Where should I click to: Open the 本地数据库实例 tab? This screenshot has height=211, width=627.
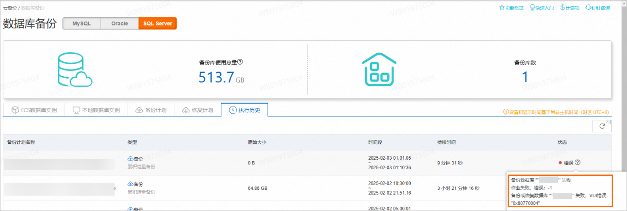96,110
